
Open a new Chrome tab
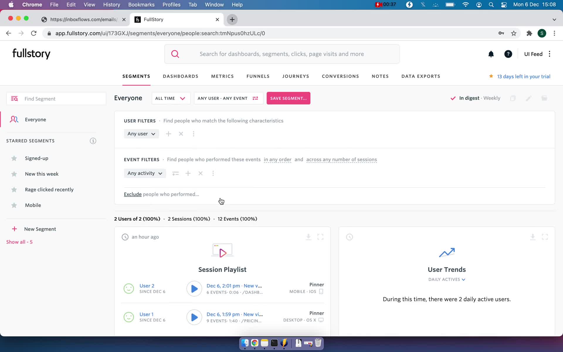point(232,19)
